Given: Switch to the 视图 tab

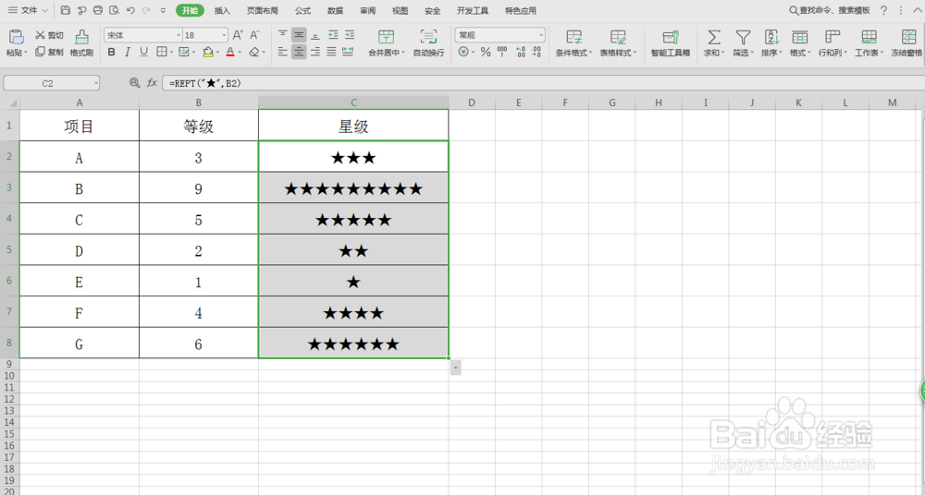Looking at the screenshot, I should click(400, 10).
